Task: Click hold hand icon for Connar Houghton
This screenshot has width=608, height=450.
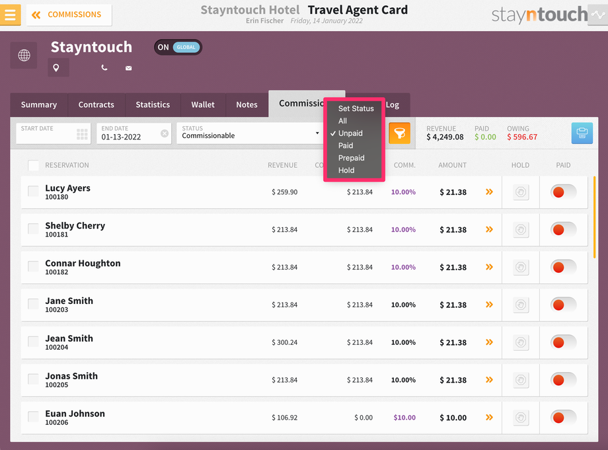Action: 521,268
